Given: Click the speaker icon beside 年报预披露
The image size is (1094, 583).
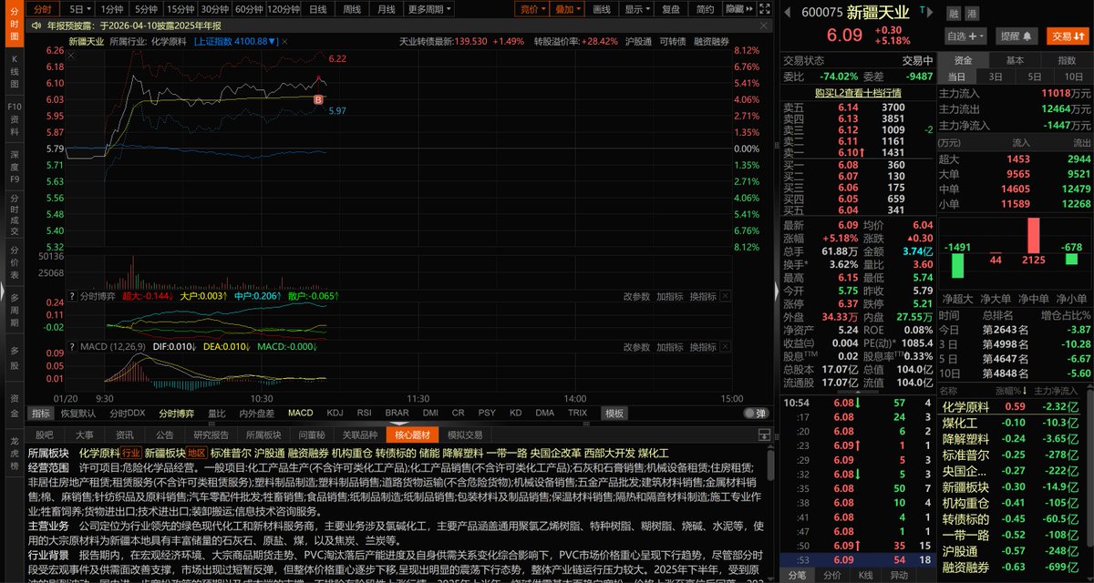Looking at the screenshot, I should pyautogui.click(x=36, y=26).
